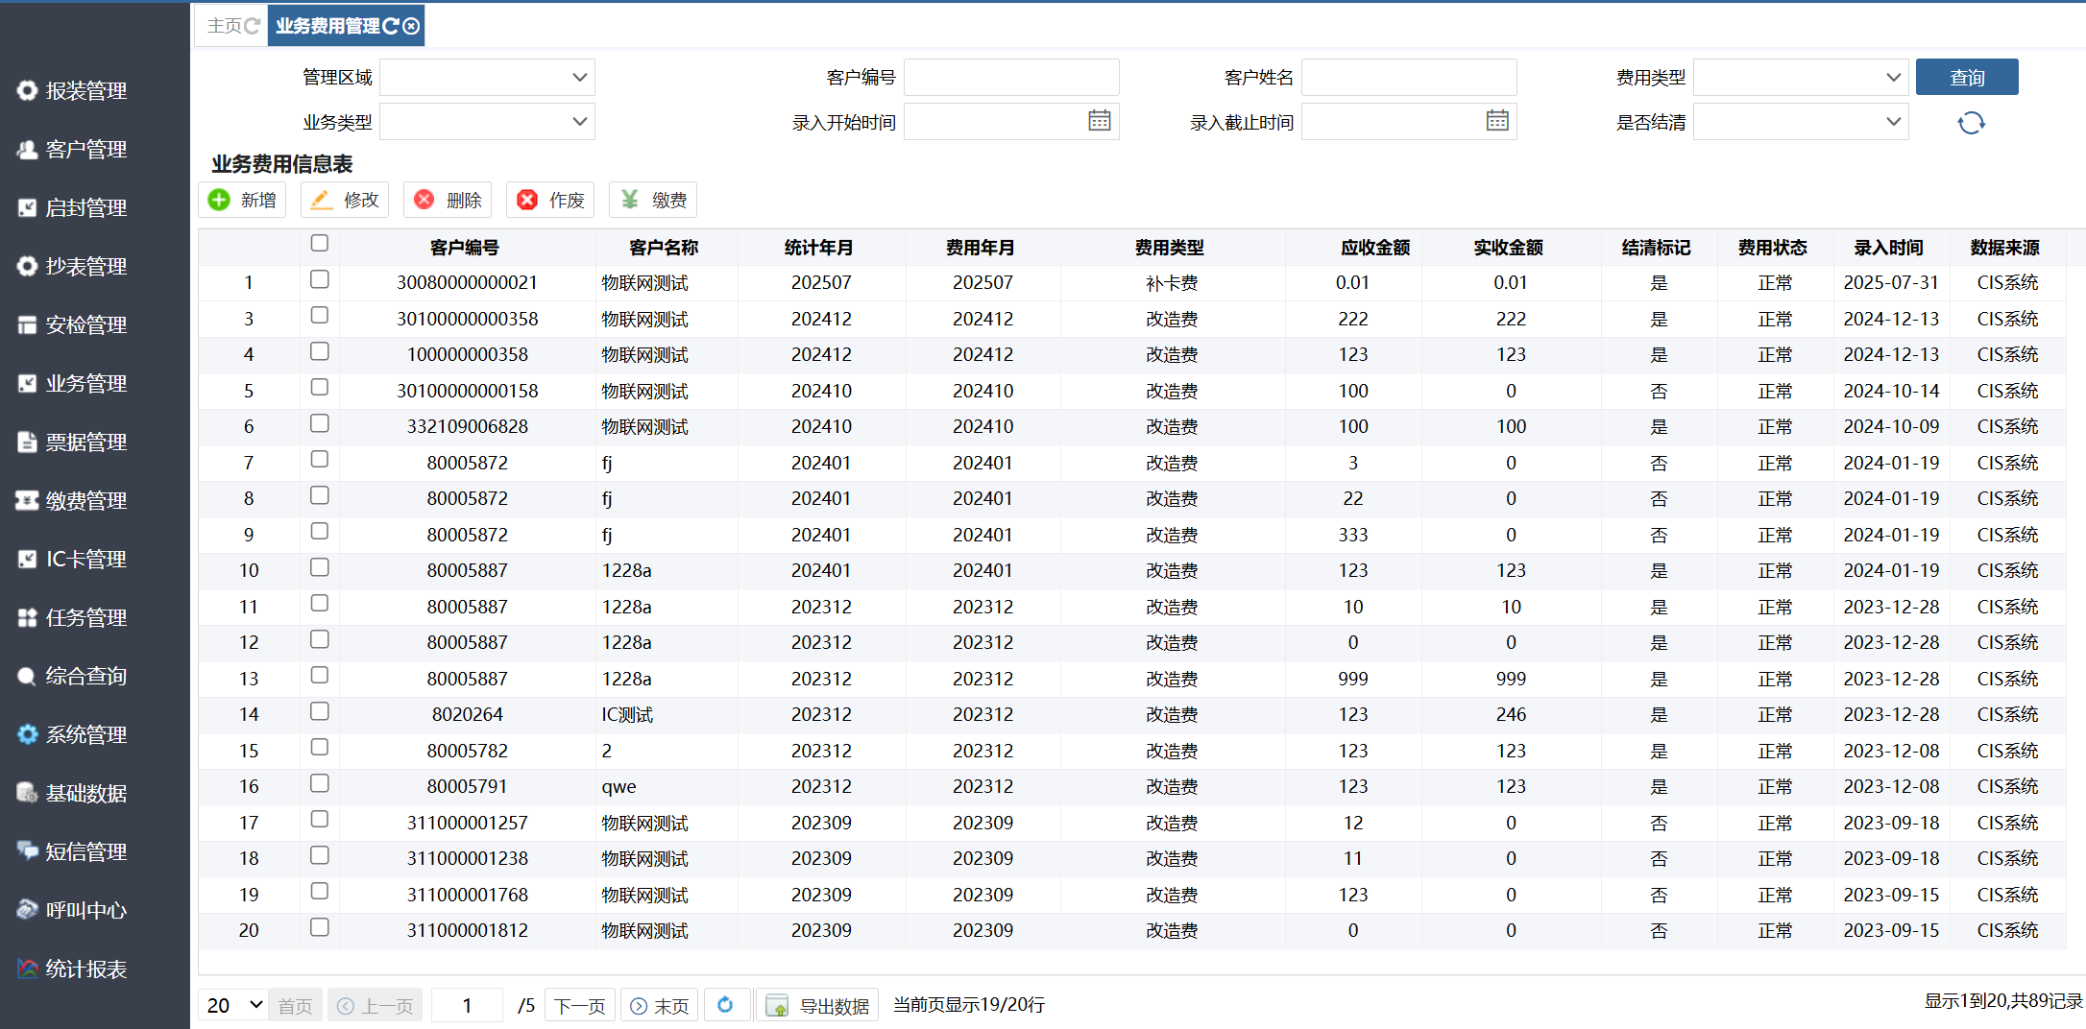The image size is (2086, 1029).
Task: Check the select-all header checkbox
Action: coord(320,244)
